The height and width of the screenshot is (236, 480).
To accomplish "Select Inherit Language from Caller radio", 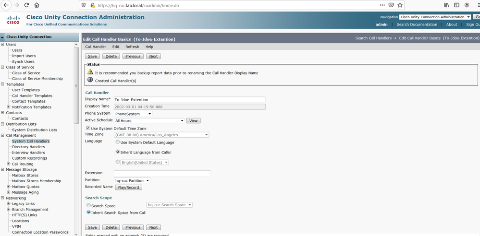I will pos(118,152).
